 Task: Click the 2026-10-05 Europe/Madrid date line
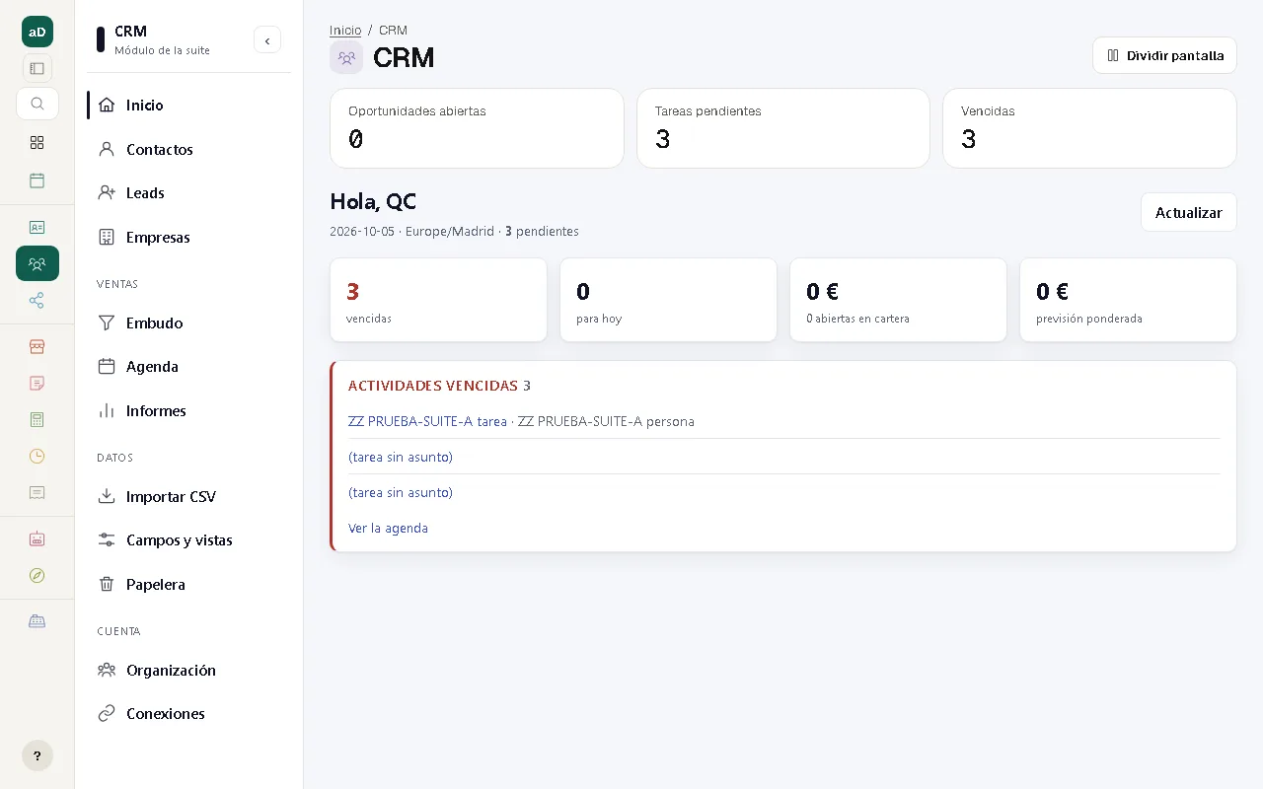pyautogui.click(x=454, y=232)
